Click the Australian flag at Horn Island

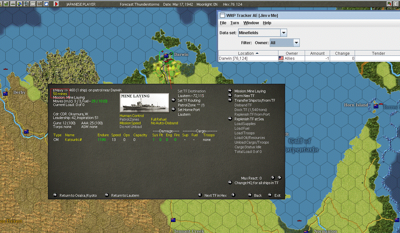(x=376, y=106)
